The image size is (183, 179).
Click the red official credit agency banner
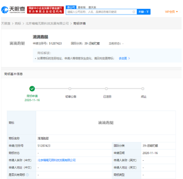tap(46, 10)
